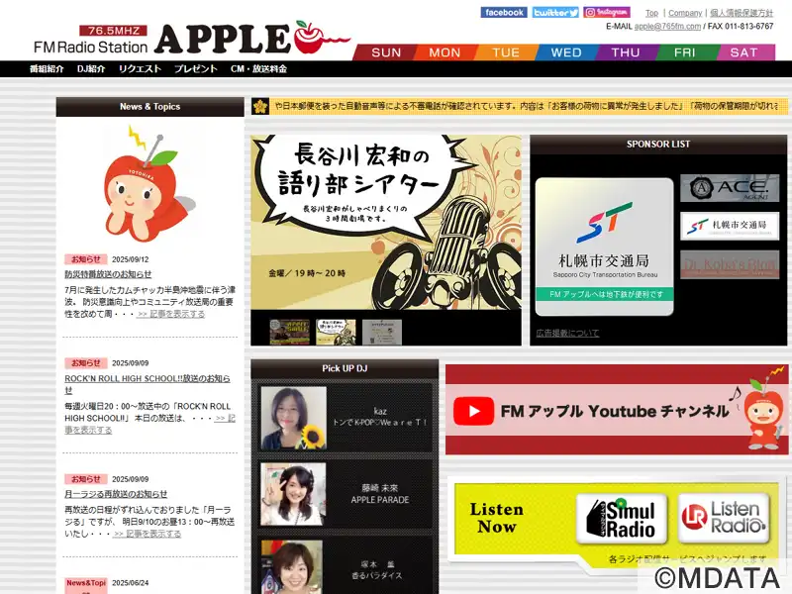Select the TUE schedule tab
The image size is (792, 594).
click(x=506, y=52)
